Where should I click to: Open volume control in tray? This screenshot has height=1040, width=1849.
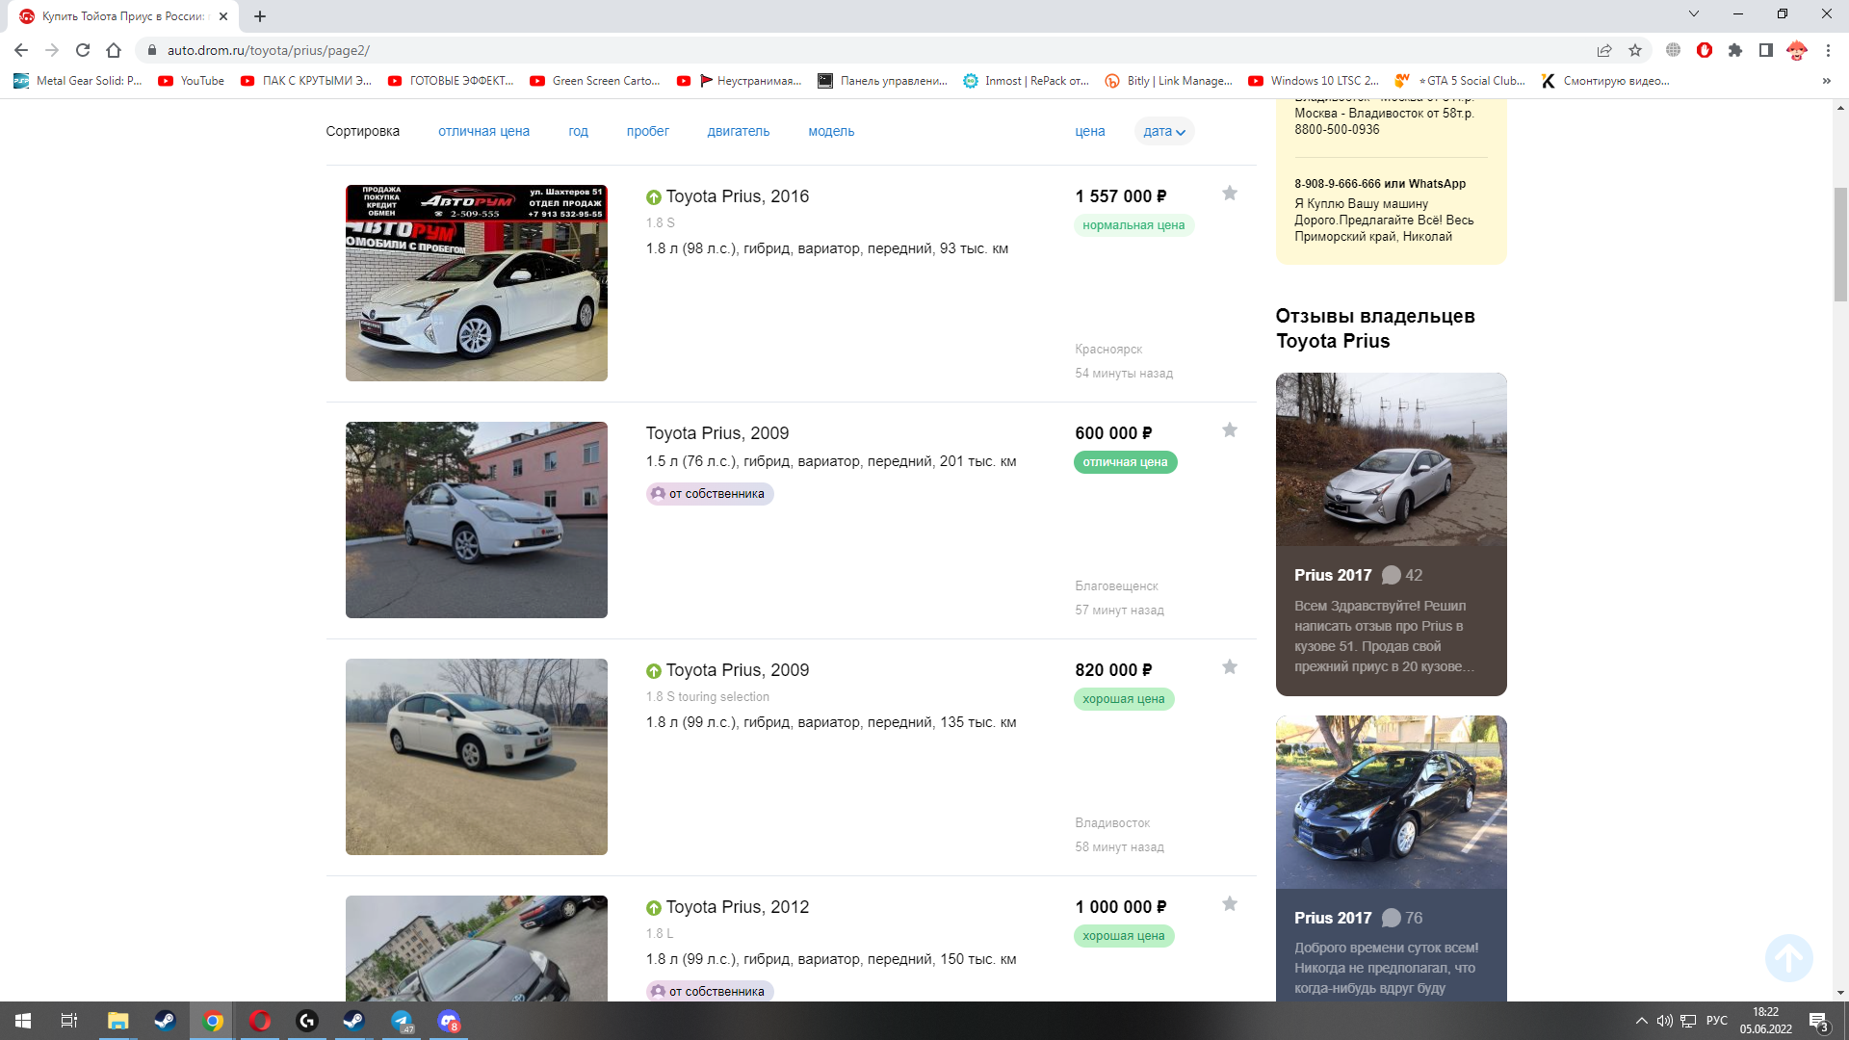1664,1021
